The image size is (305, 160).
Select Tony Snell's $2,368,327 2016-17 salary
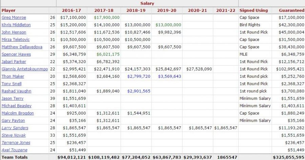(x=74, y=84)
